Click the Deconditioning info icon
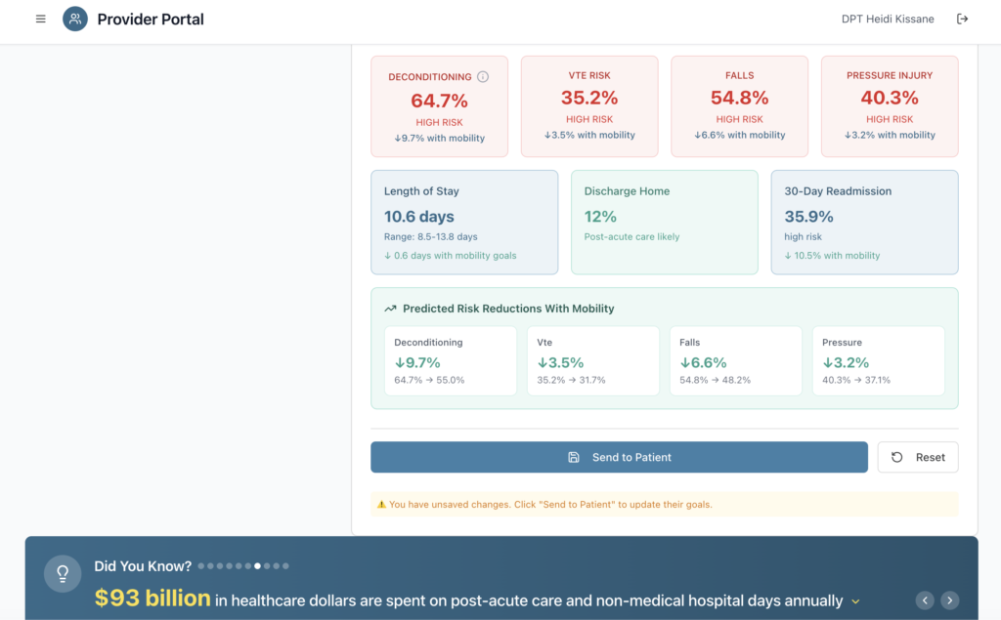The height and width of the screenshot is (620, 1001). (x=483, y=77)
